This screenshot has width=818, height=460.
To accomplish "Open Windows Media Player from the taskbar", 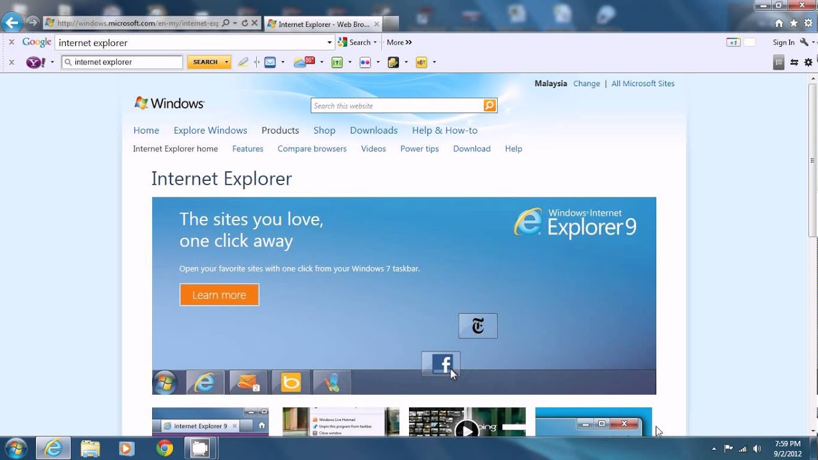I will 127,448.
